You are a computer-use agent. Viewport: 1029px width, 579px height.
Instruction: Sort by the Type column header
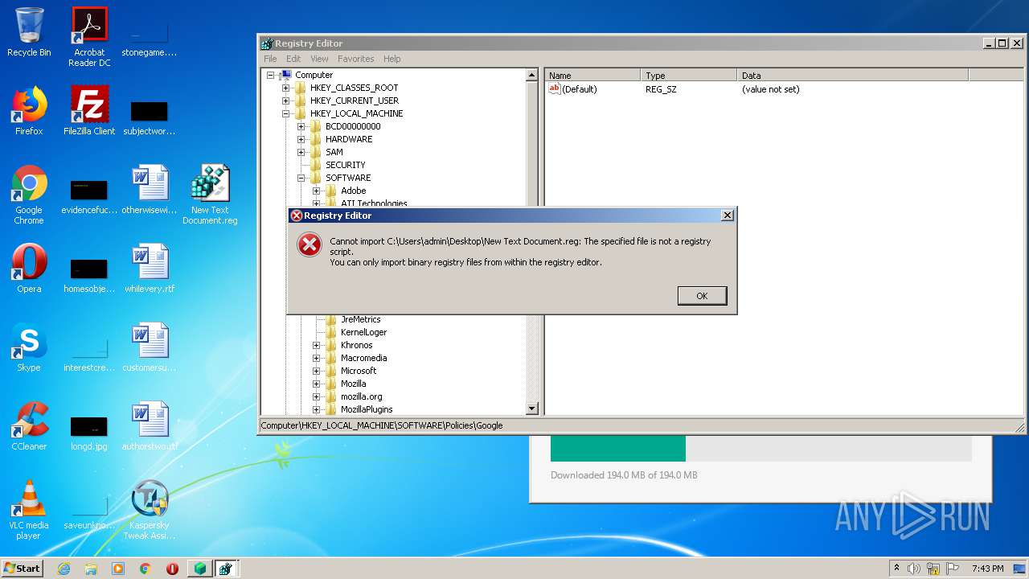point(689,76)
